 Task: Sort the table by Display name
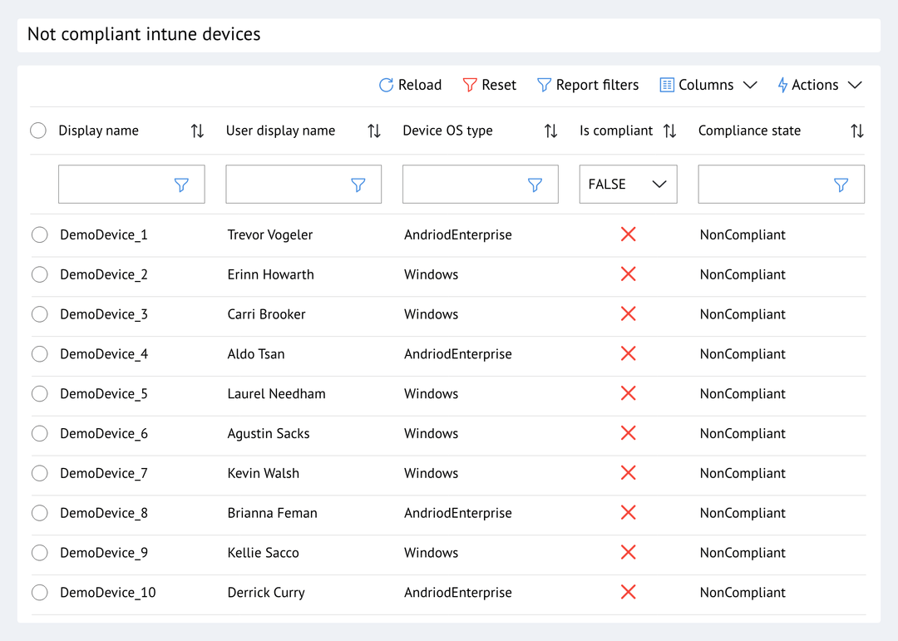pyautogui.click(x=196, y=131)
